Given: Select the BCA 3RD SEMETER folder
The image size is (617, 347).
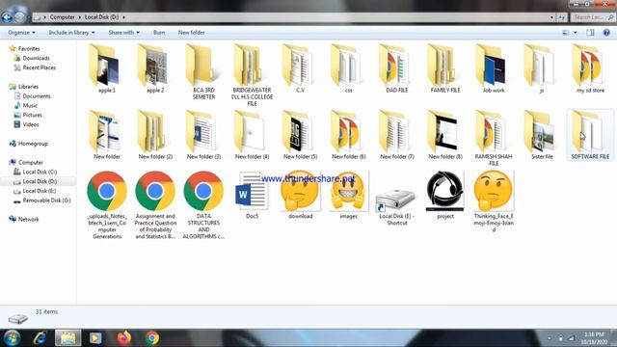Looking at the screenshot, I should [x=203, y=72].
